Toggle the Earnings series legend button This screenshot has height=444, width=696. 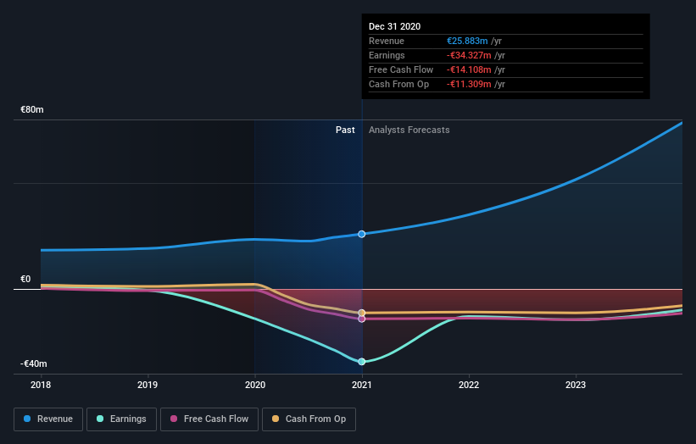(x=121, y=419)
